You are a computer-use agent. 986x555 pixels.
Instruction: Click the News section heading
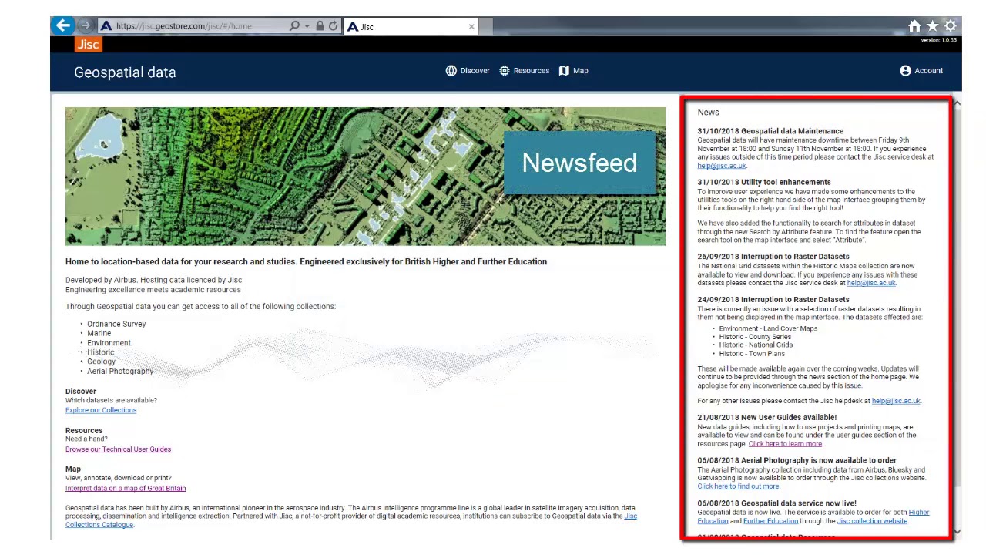(x=708, y=113)
